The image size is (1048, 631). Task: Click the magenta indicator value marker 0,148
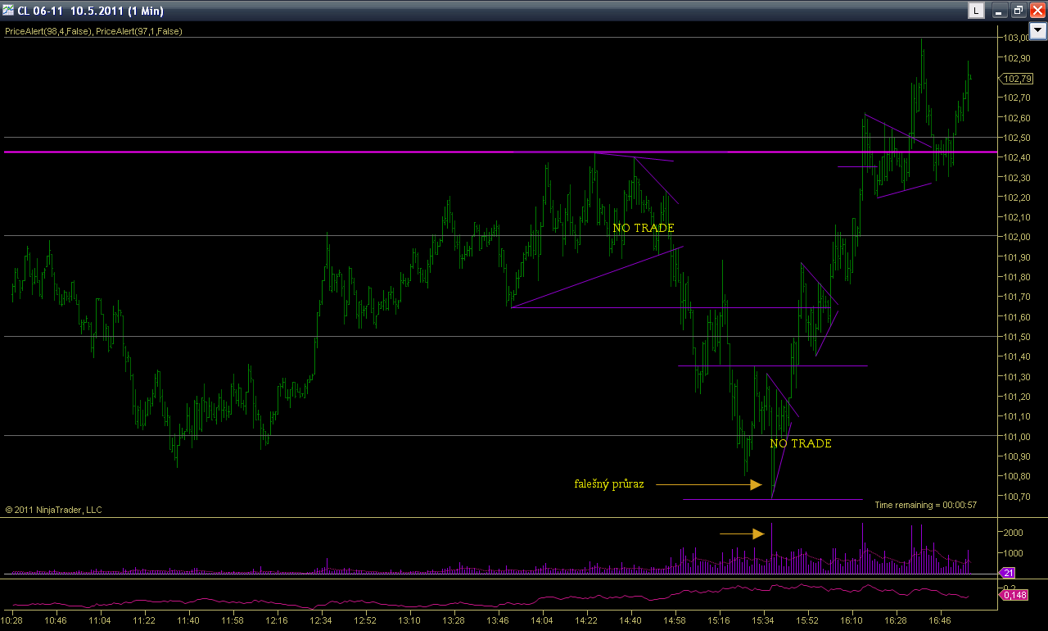(x=1014, y=595)
